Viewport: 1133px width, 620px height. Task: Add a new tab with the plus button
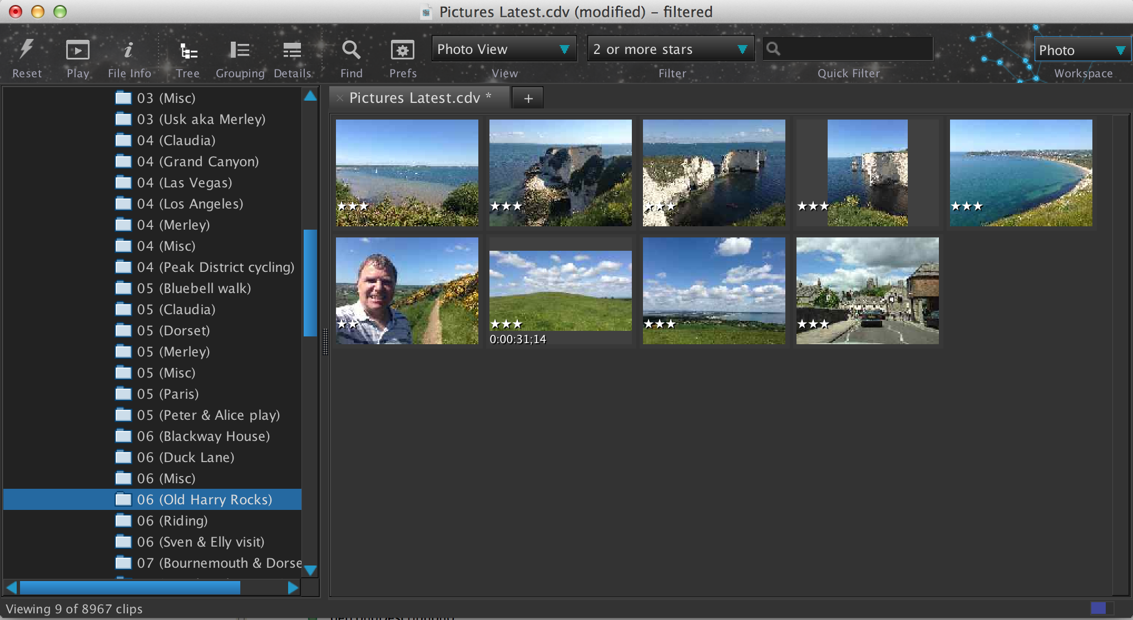[528, 98]
